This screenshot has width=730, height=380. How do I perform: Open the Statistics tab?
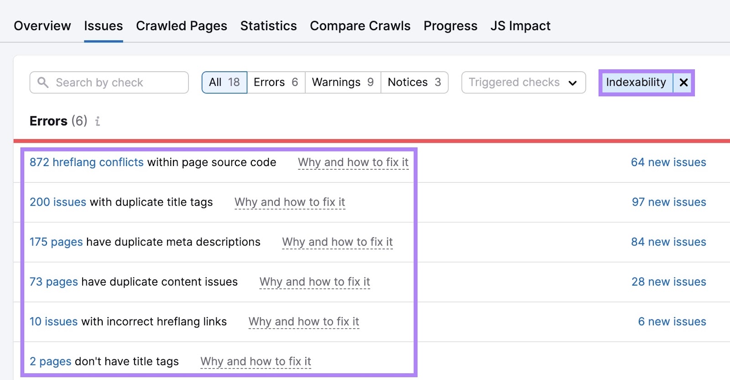pyautogui.click(x=268, y=26)
